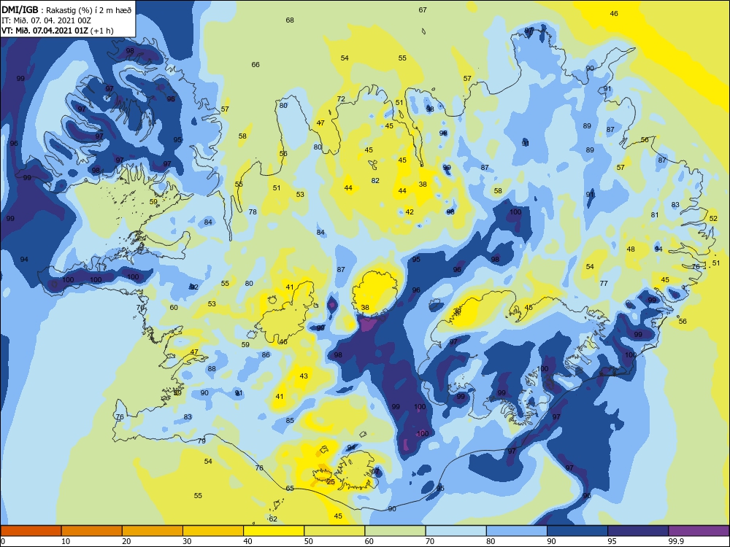Select the pale yellow 50–60 legend swatch

pos(334,531)
